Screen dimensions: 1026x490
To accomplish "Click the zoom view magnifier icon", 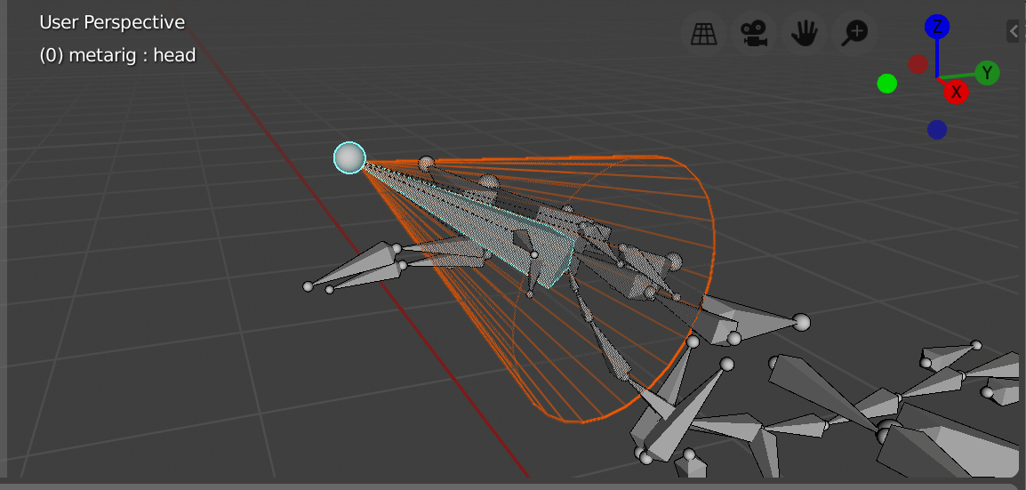I will coord(854,32).
